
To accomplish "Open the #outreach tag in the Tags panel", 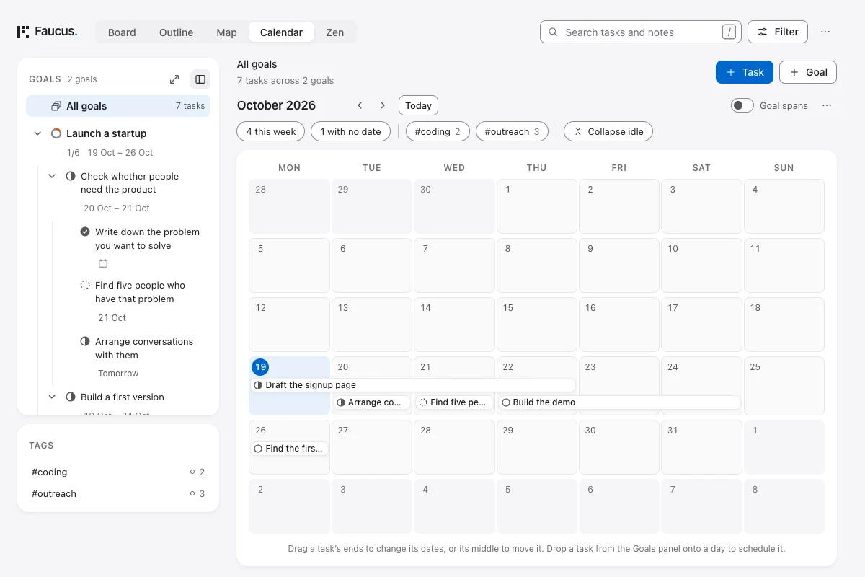I will [118, 493].
